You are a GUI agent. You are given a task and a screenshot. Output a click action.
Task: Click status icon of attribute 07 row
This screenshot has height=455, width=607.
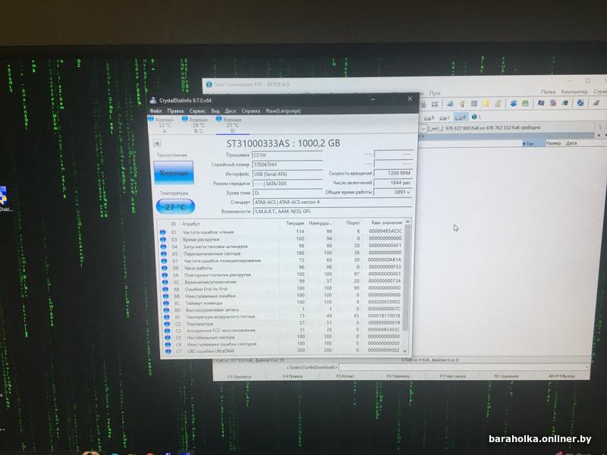(x=164, y=261)
